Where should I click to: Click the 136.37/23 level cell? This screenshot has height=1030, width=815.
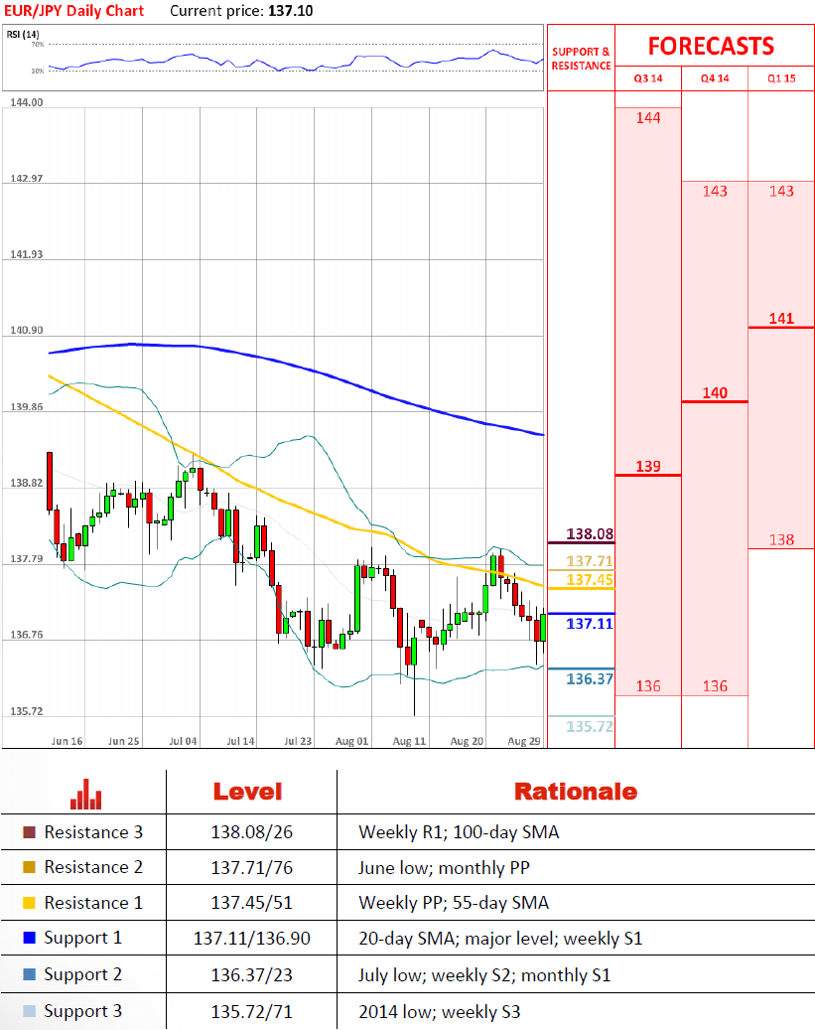251,974
